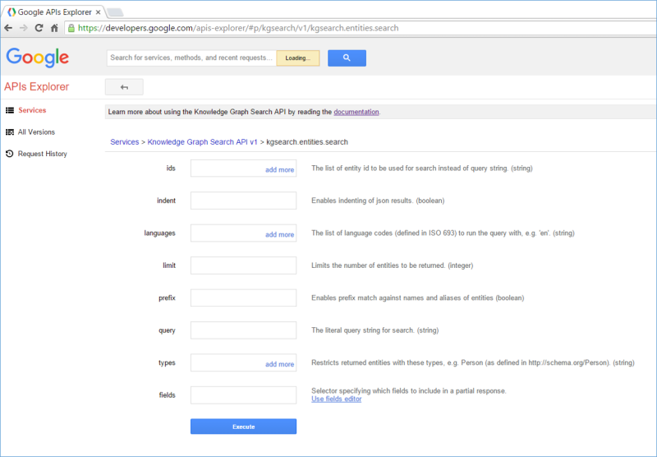Click add more for types
Screen dimensions: 657x457
279,364
